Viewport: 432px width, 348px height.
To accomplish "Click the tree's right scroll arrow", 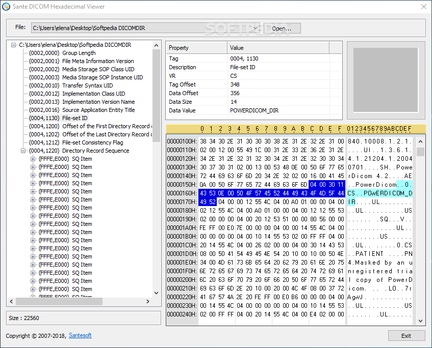I will point(148,301).
